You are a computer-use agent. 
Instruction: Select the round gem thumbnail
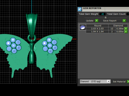[x=83, y=27]
